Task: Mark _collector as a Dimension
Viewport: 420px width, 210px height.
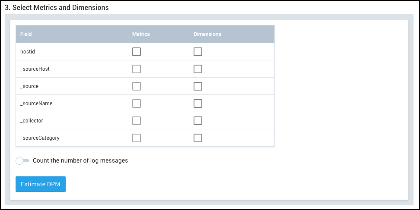Action: [x=198, y=121]
